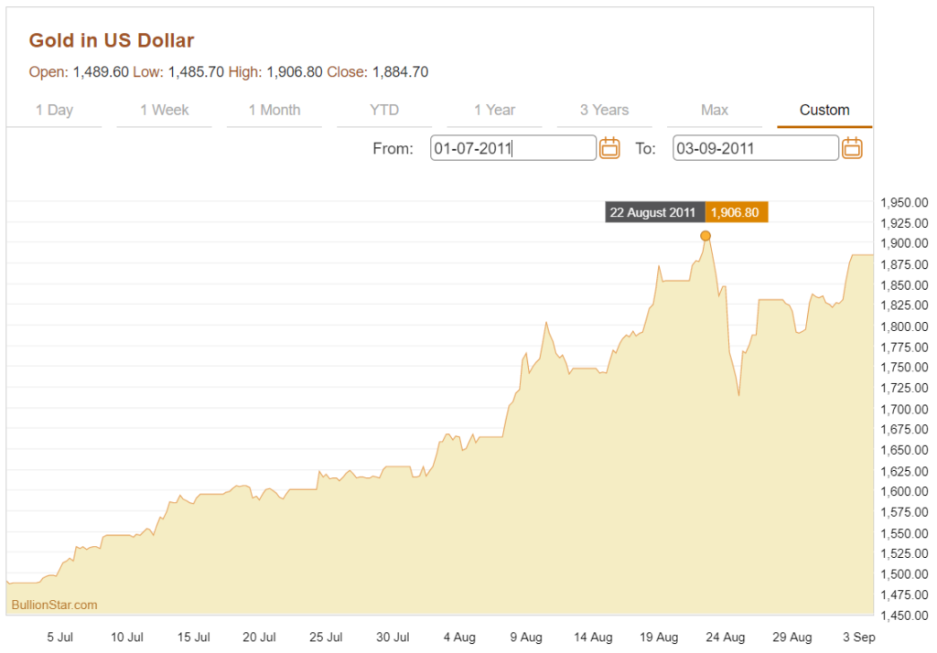Click the 1,650.00 price axis label

click(905, 450)
